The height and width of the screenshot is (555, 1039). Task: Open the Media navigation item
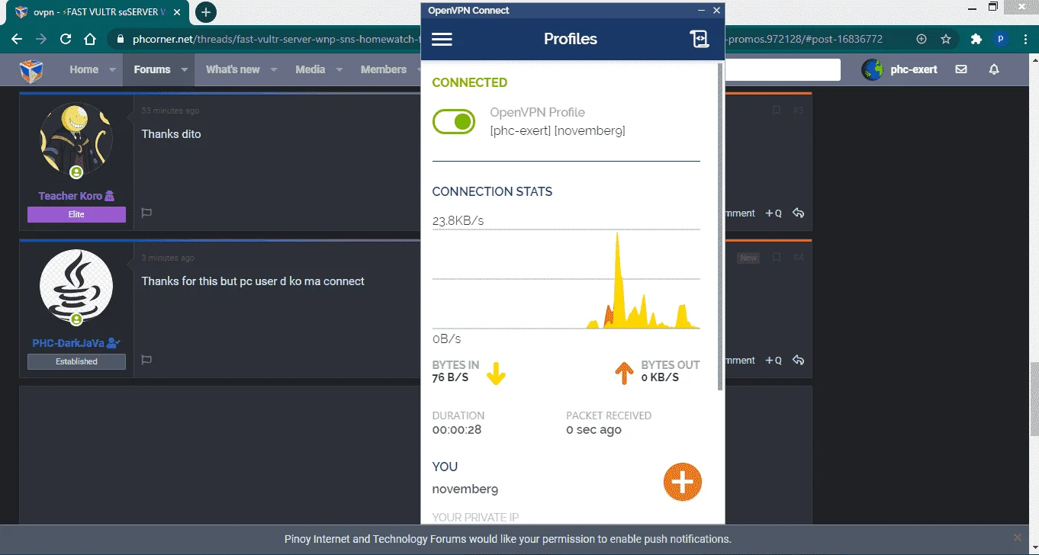(x=310, y=69)
